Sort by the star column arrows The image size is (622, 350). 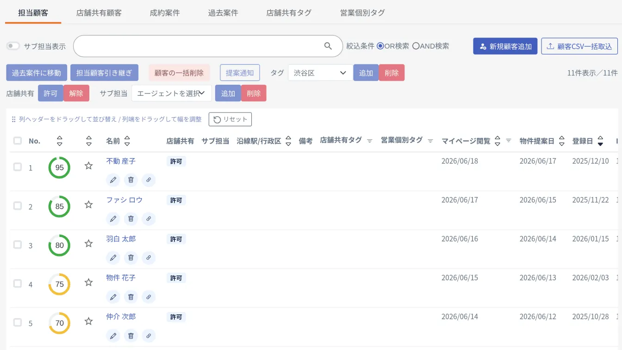coord(89,141)
